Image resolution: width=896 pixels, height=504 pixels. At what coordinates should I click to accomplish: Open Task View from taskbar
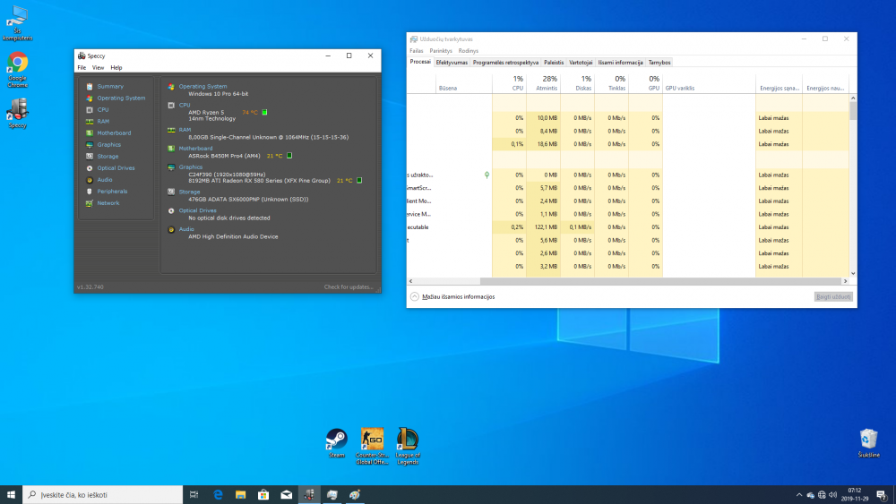[194, 495]
